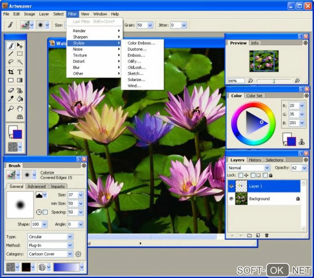This screenshot has width=314, height=278.
Task: Select the Eraser tool
Action: tap(11, 90)
